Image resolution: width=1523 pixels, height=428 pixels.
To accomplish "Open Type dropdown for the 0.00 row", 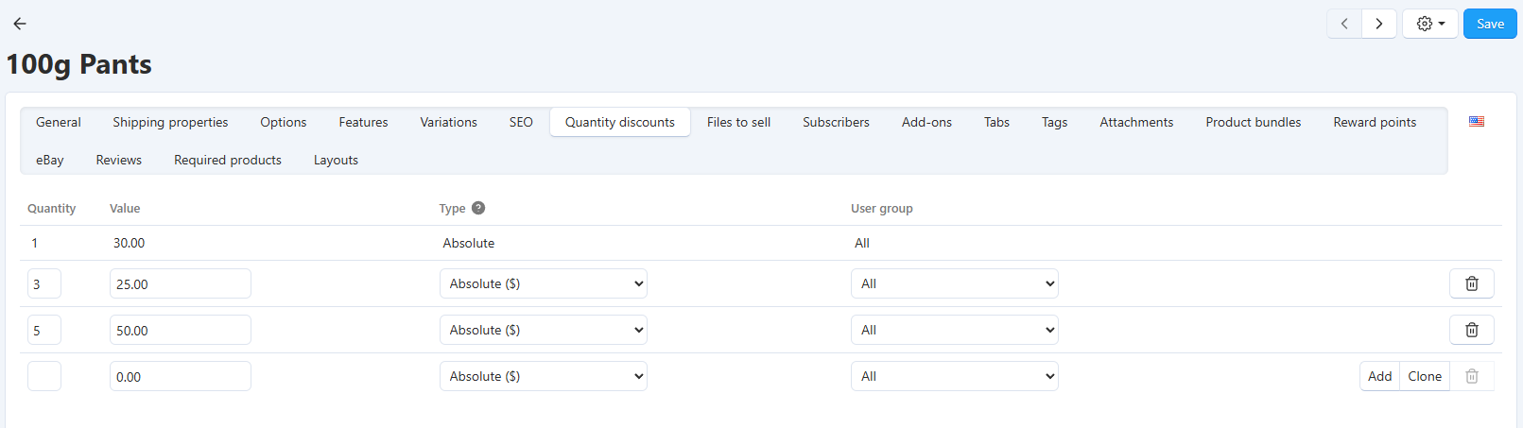I will (544, 376).
